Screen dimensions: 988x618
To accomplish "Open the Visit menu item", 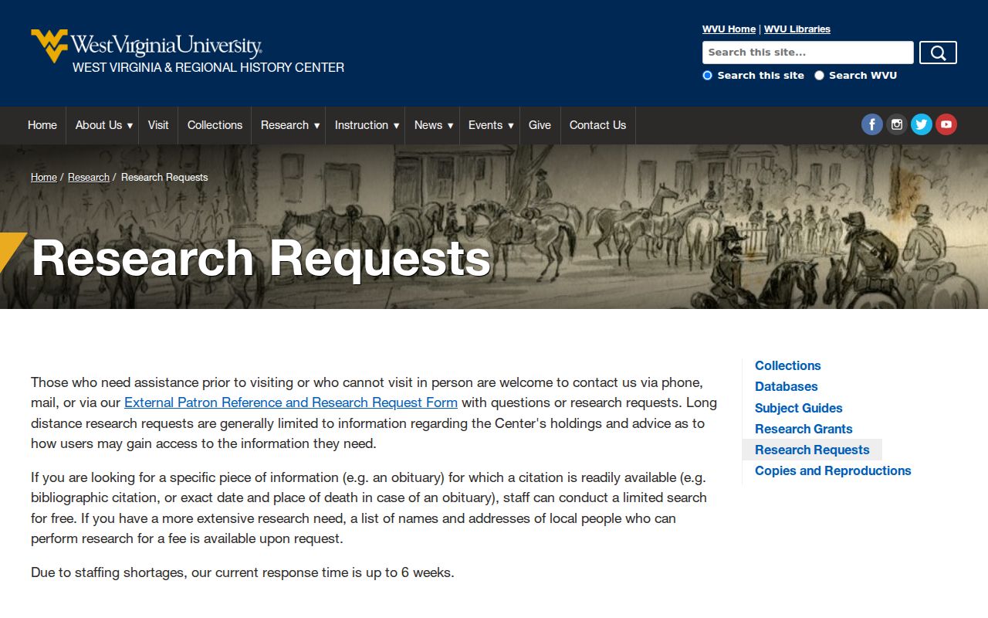I will [158, 125].
